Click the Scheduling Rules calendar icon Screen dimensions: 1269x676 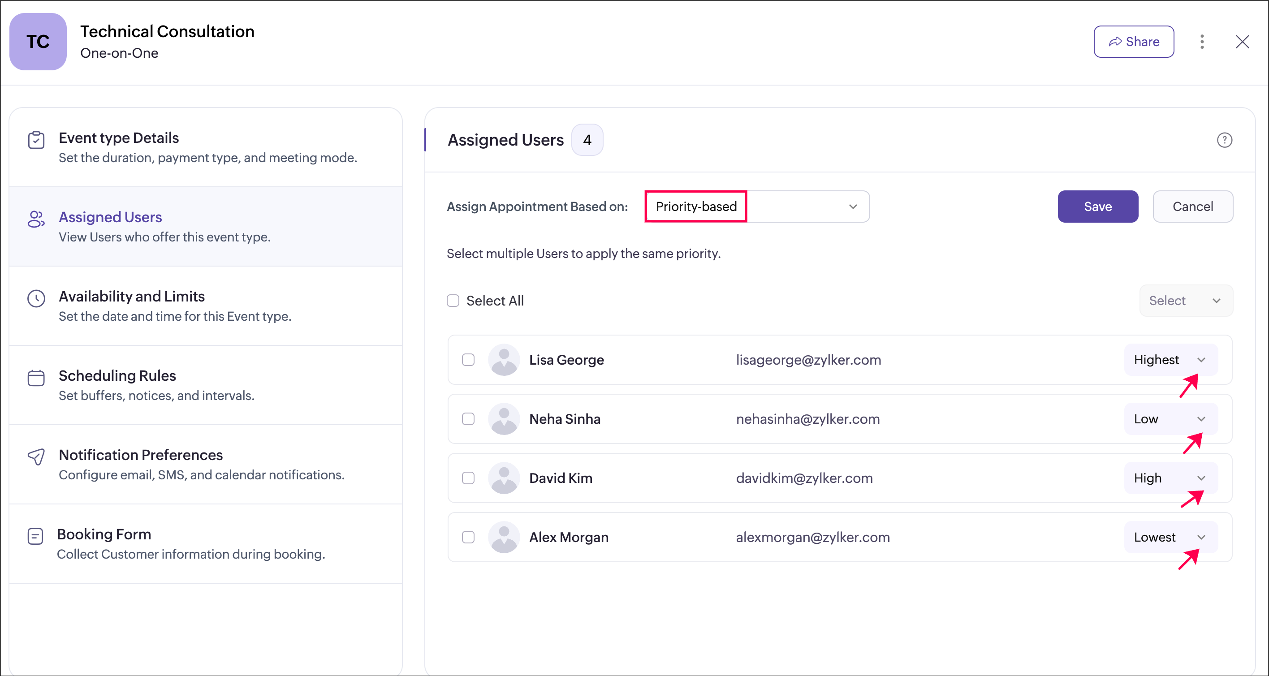[36, 378]
